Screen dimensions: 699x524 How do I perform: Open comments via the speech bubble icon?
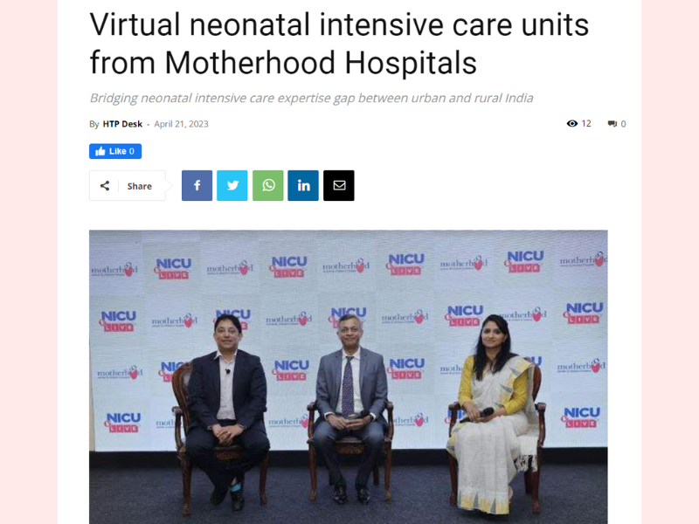click(612, 124)
